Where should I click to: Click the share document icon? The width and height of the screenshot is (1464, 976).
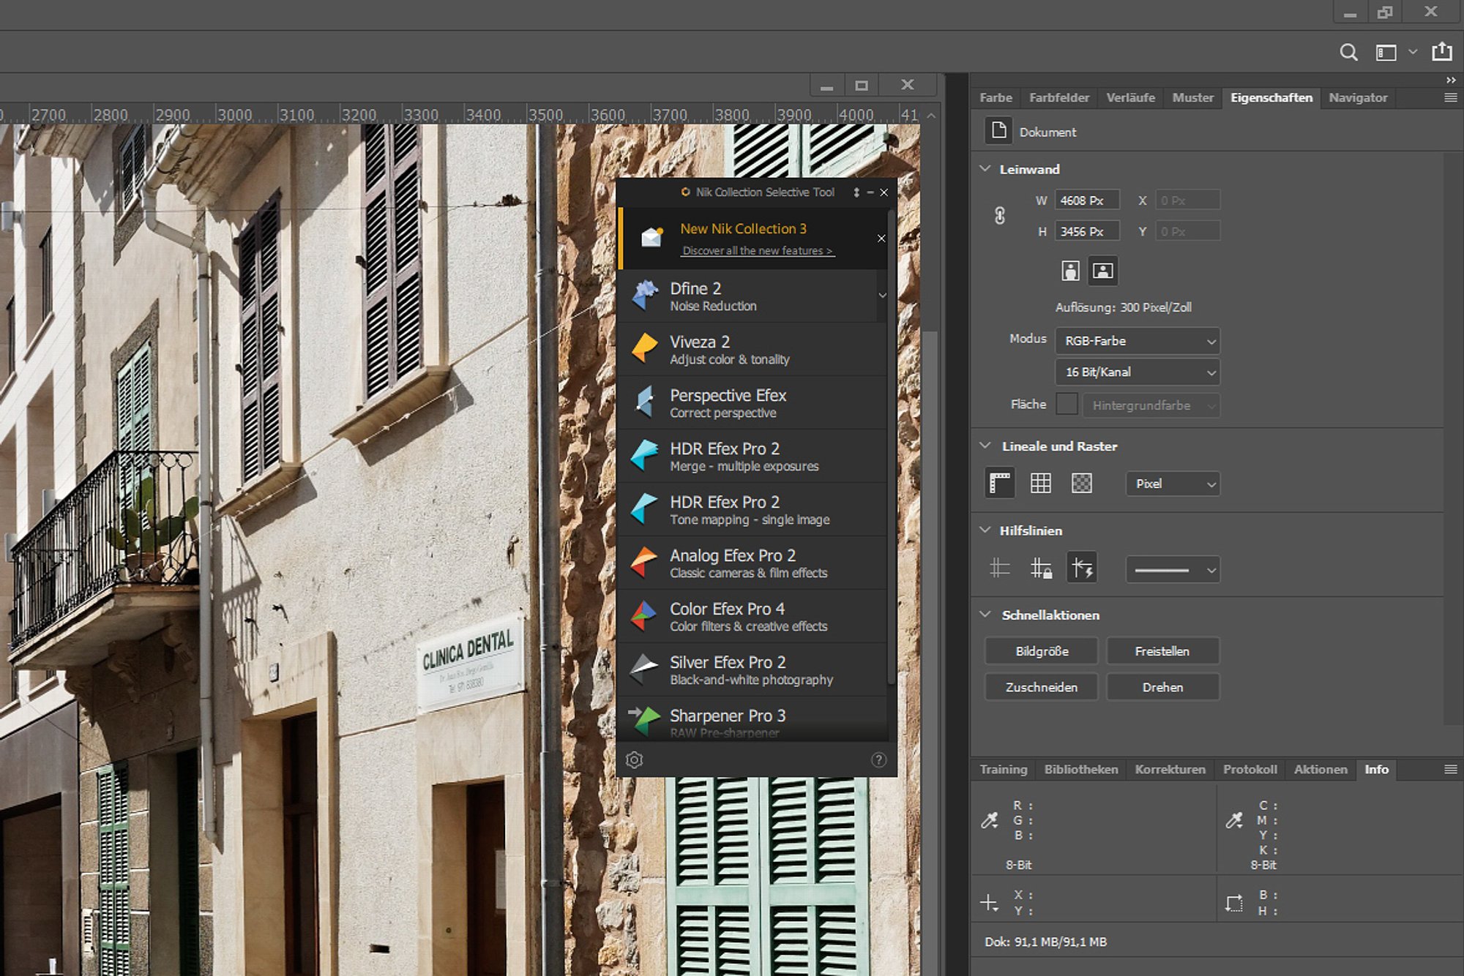click(1442, 51)
